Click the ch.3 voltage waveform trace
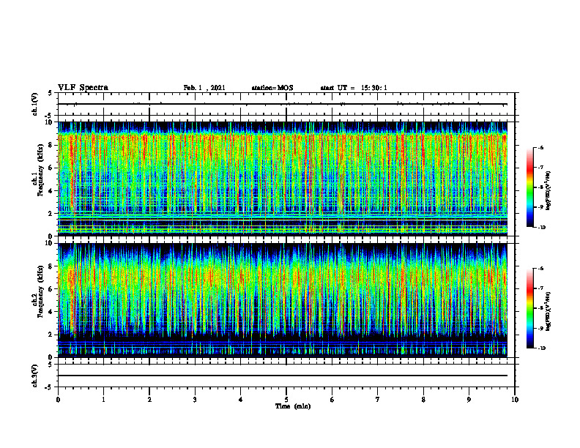 pos(283,376)
